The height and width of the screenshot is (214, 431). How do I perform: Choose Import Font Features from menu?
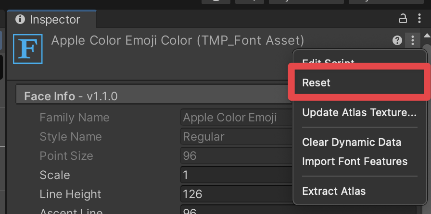pos(355,162)
